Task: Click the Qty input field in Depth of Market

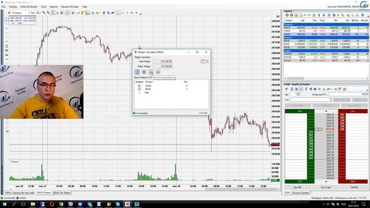Action: 294,94
